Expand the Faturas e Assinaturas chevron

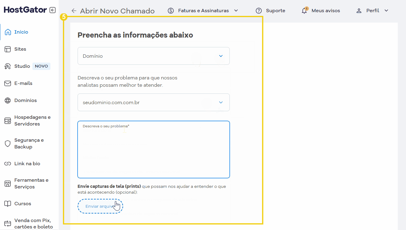click(236, 11)
